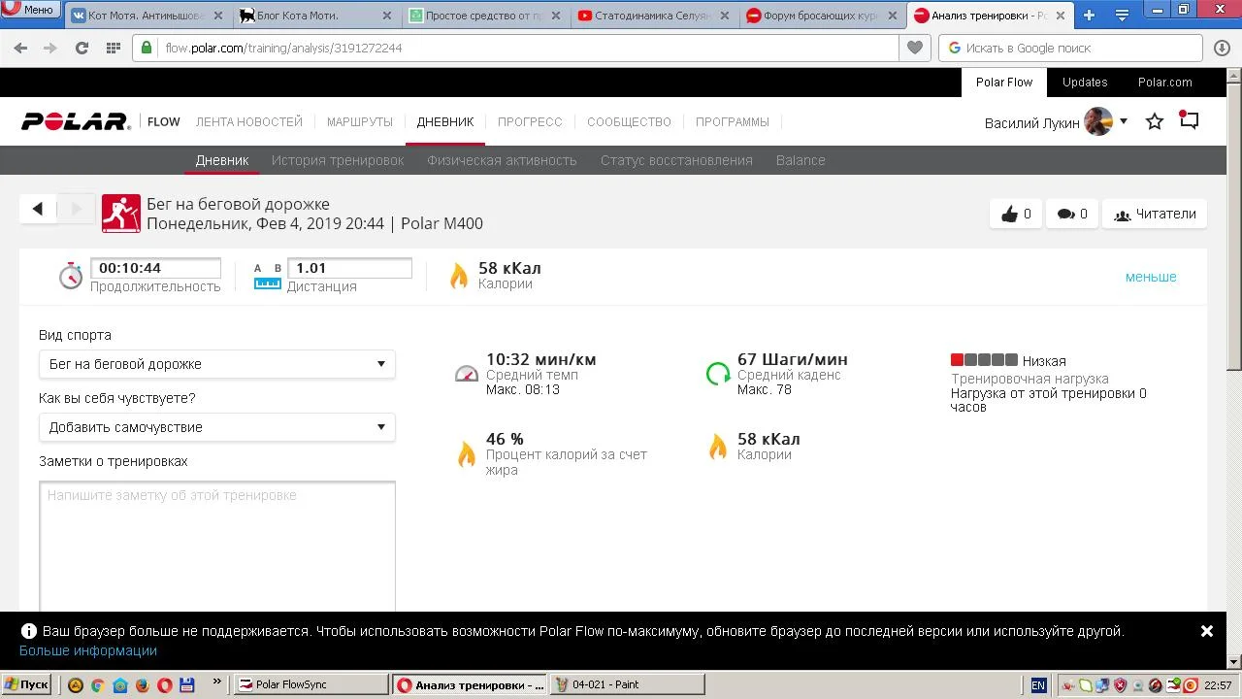Close the unsupported browser banner
Image resolution: width=1242 pixels, height=699 pixels.
(1206, 631)
